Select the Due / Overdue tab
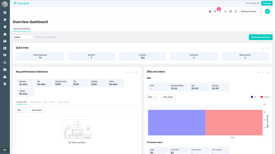 [50, 102]
